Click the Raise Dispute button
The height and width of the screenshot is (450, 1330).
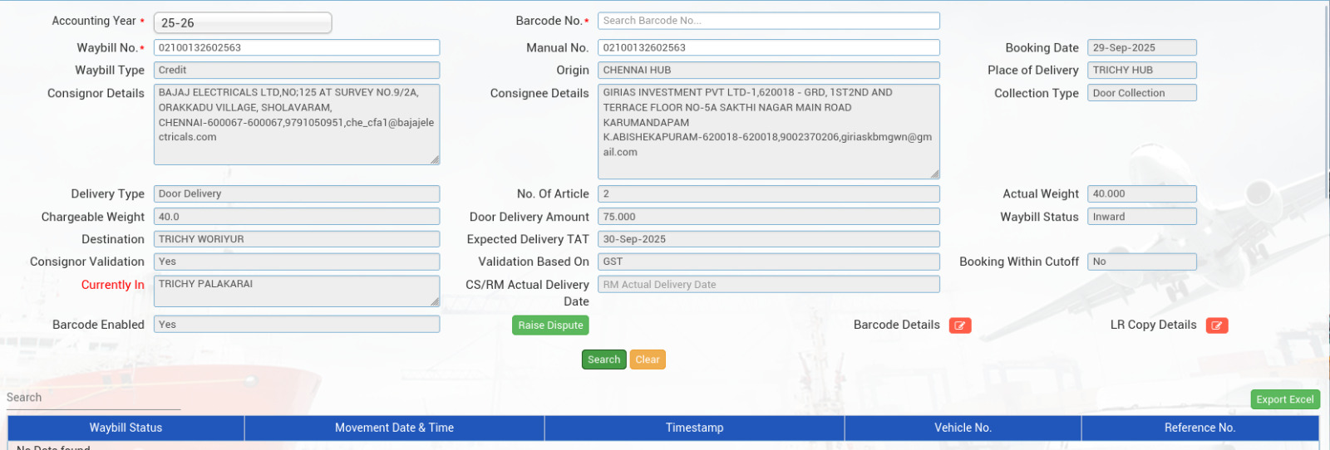[550, 325]
